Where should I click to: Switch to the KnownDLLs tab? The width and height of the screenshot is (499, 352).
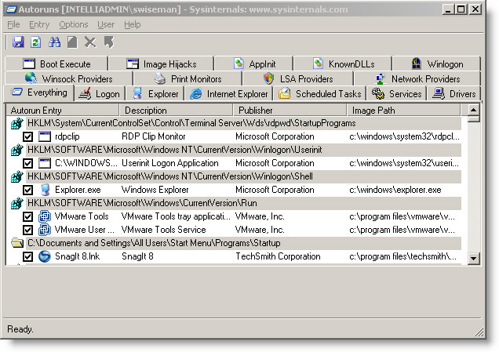pyautogui.click(x=343, y=64)
